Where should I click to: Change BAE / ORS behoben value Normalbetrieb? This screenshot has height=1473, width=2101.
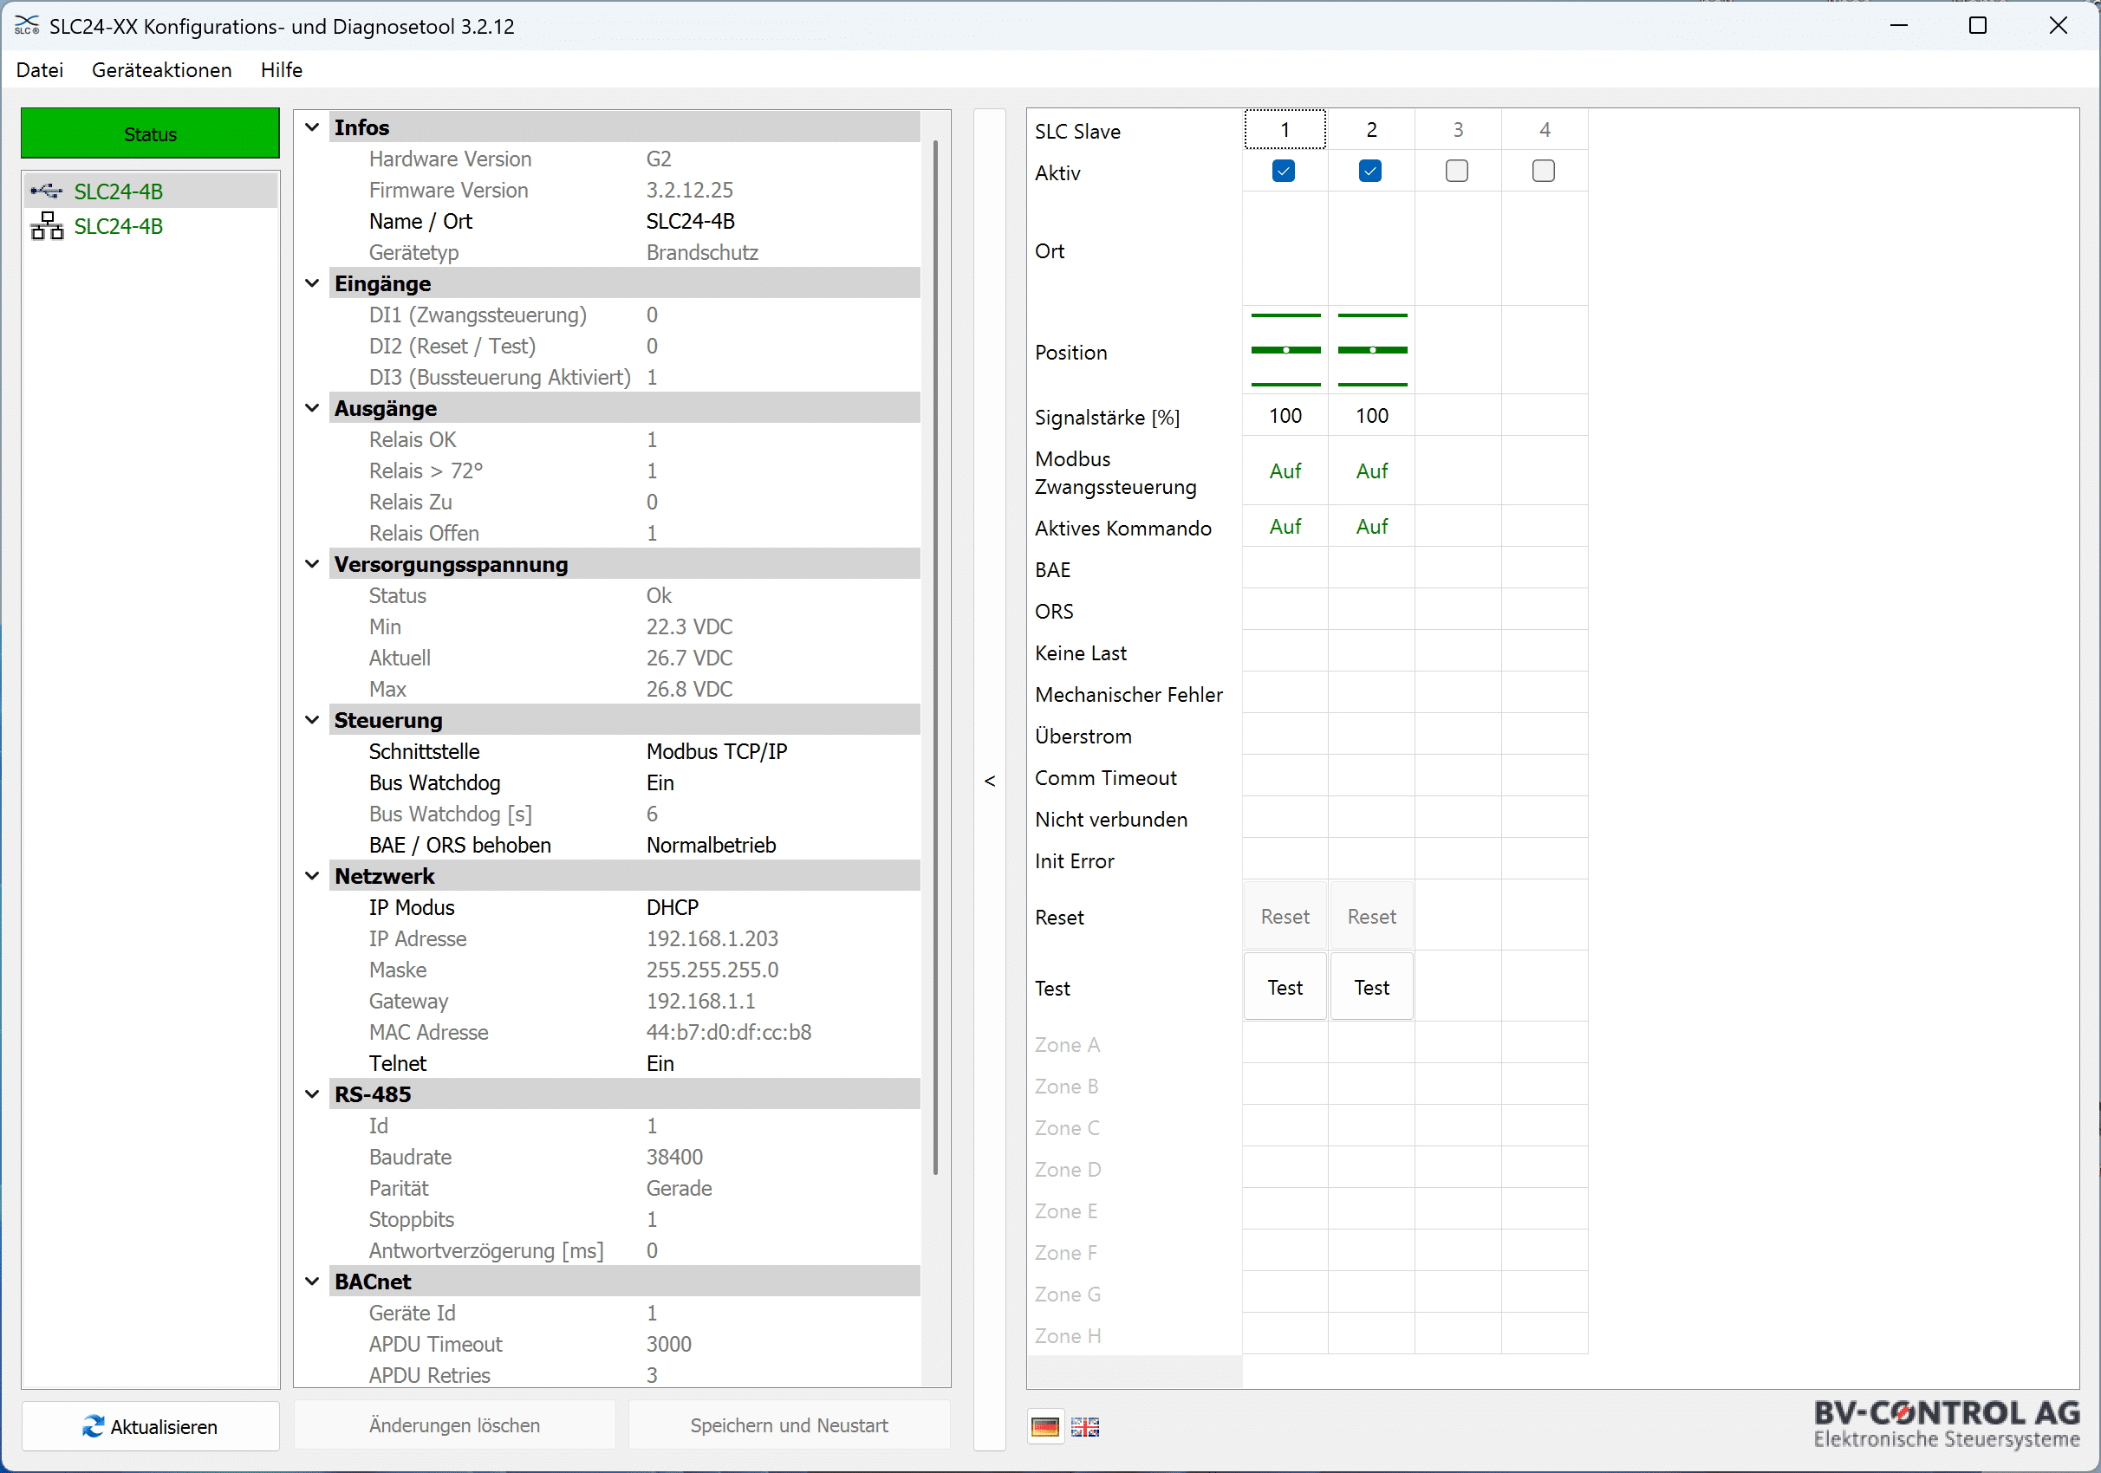pos(711,846)
